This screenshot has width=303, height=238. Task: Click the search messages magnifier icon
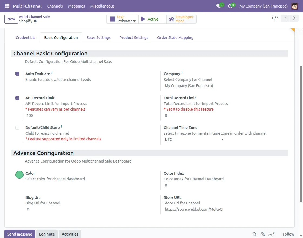click(x=254, y=234)
